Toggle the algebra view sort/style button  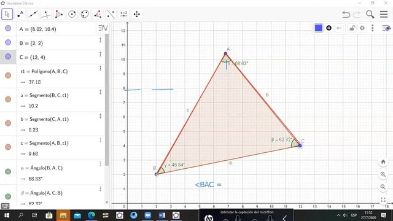coord(103,28)
